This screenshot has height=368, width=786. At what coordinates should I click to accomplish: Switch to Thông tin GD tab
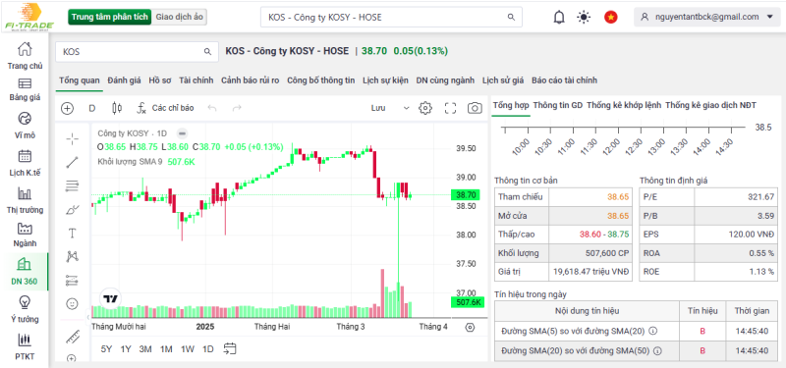(x=558, y=105)
